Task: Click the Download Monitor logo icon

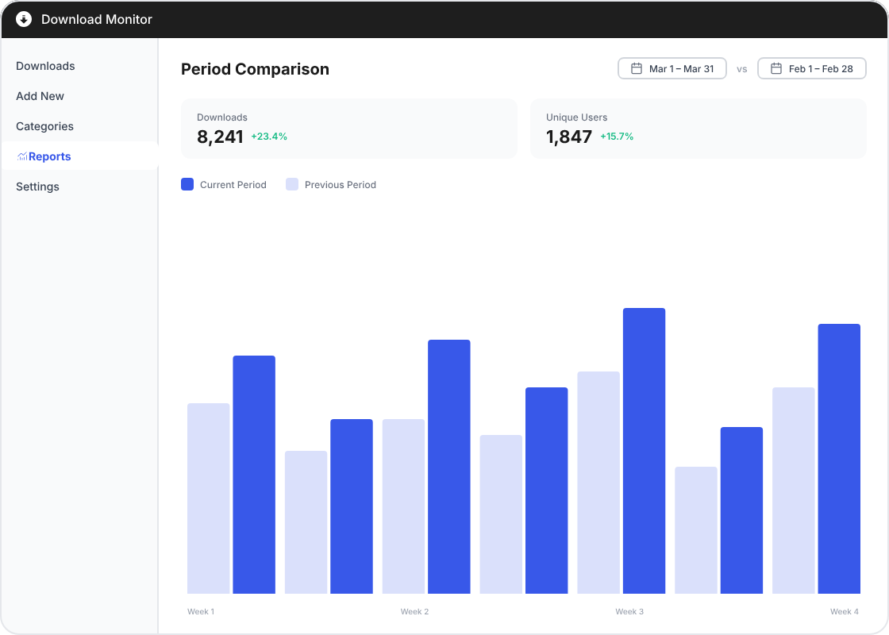Action: click(x=24, y=19)
